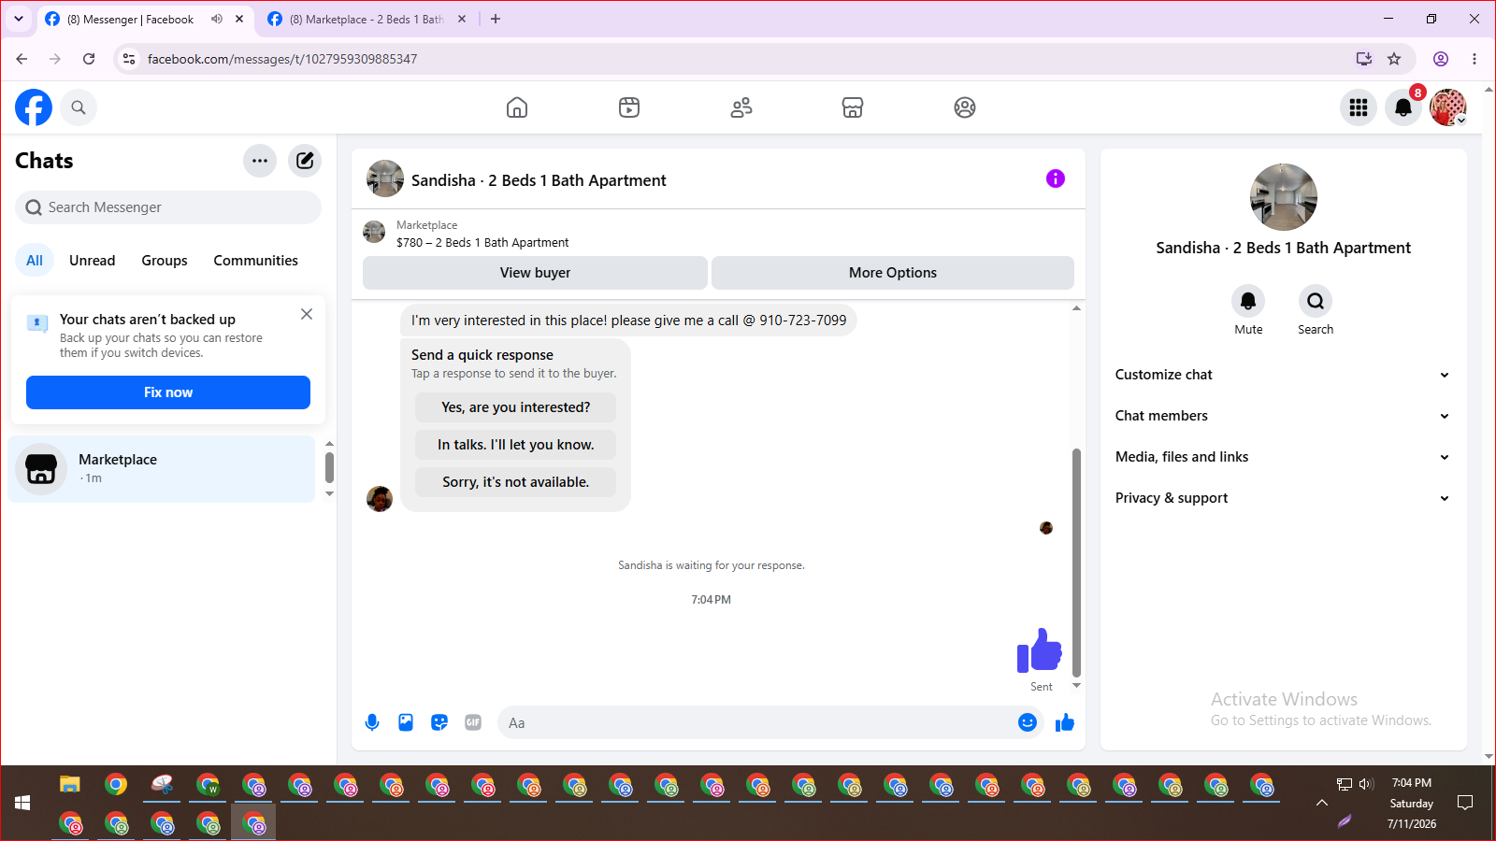Image resolution: width=1496 pixels, height=841 pixels.
Task: Expand the Customize chat section
Action: [1284, 375]
